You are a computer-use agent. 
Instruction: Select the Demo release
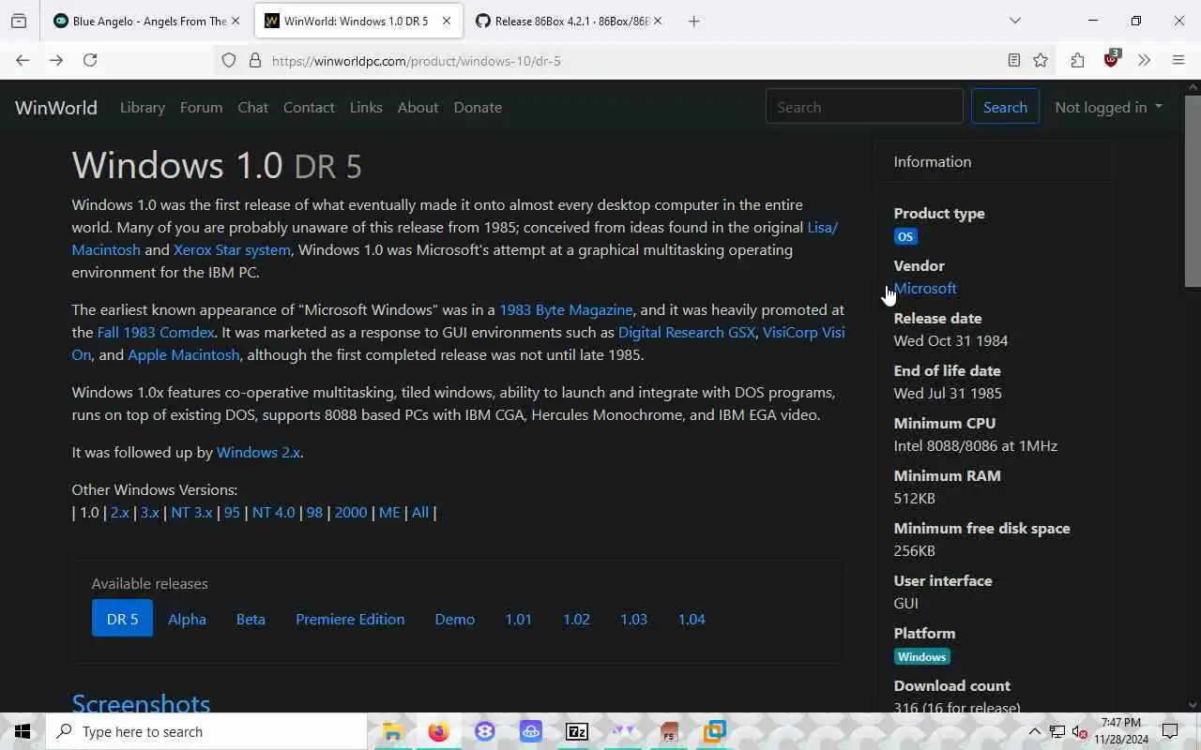[x=455, y=619]
